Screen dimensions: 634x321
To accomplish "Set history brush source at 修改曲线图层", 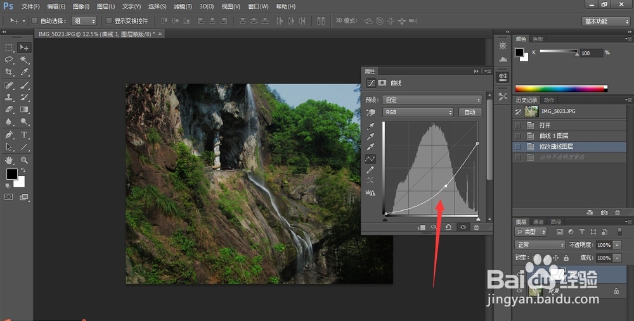I will pos(517,146).
